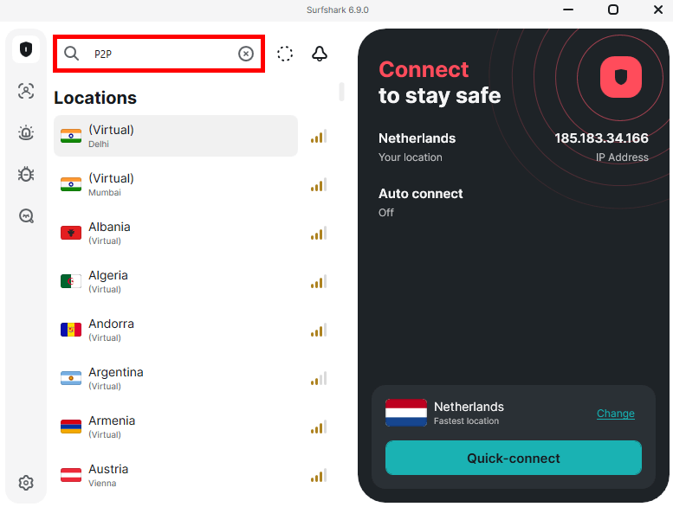Click Argentina's signal strength indicator
This screenshot has width=673, height=507.
(x=319, y=378)
